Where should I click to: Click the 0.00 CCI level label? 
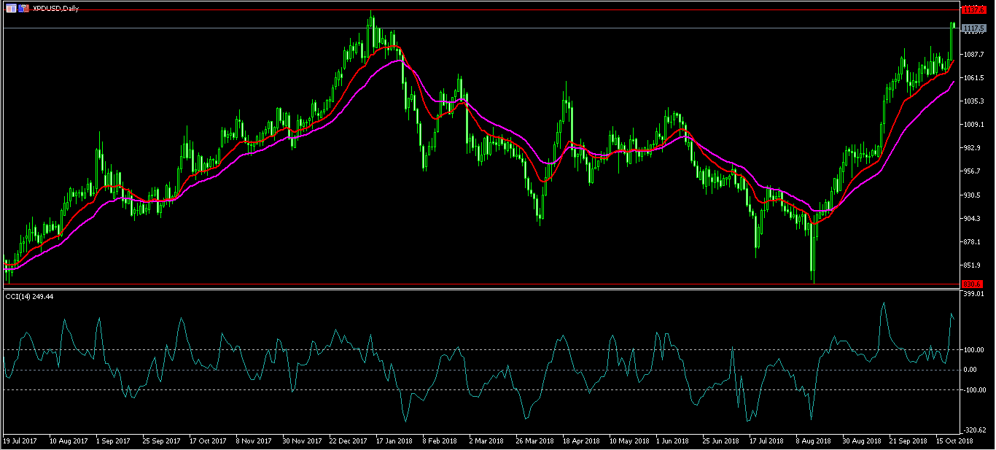pyautogui.click(x=970, y=370)
